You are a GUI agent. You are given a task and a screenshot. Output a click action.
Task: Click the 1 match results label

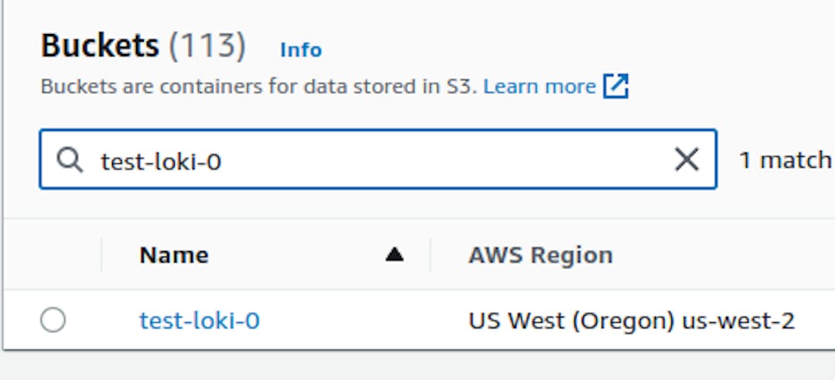[x=785, y=160]
